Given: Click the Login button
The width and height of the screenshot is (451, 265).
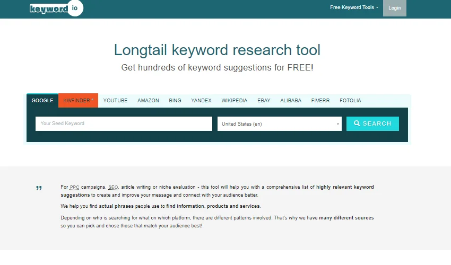Looking at the screenshot, I should (x=394, y=8).
